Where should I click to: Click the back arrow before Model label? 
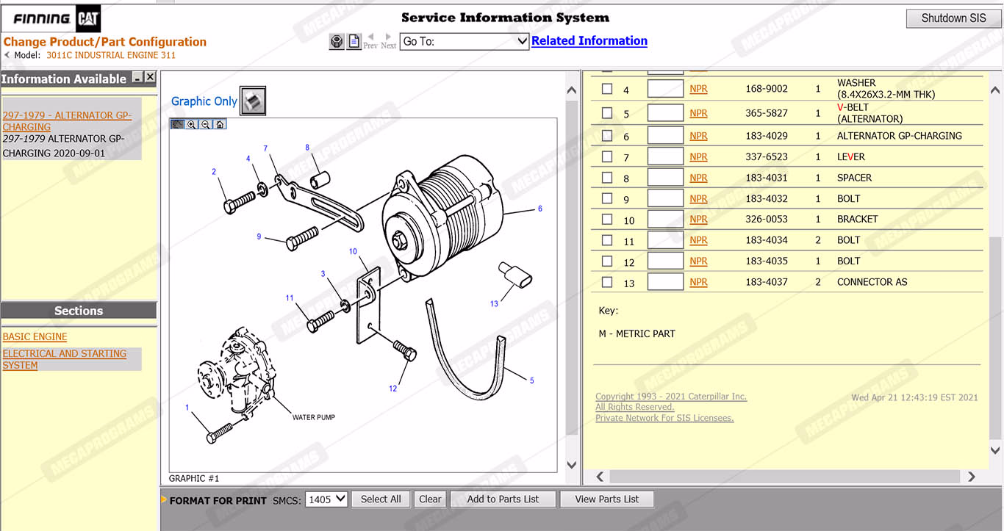[x=7, y=55]
